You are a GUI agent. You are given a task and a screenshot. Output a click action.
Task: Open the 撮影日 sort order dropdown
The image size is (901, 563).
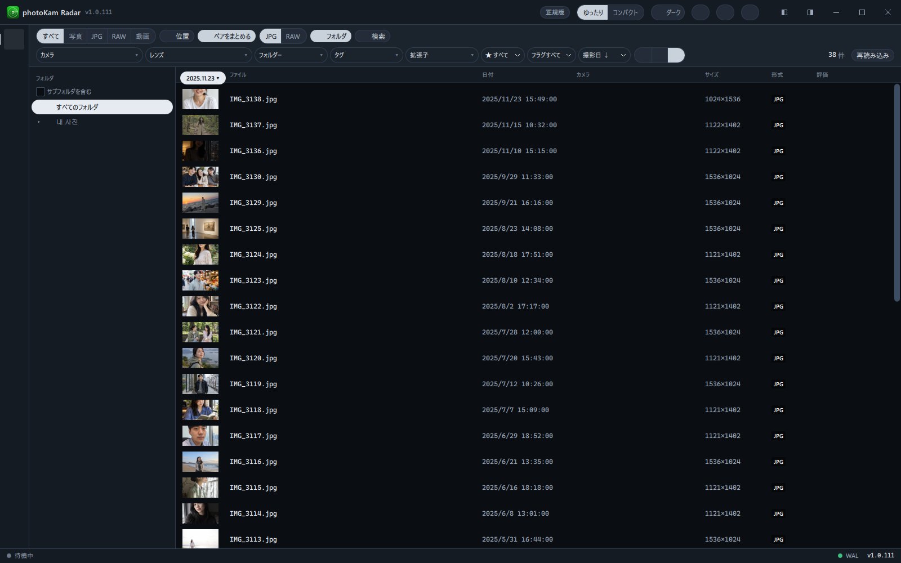pos(604,55)
